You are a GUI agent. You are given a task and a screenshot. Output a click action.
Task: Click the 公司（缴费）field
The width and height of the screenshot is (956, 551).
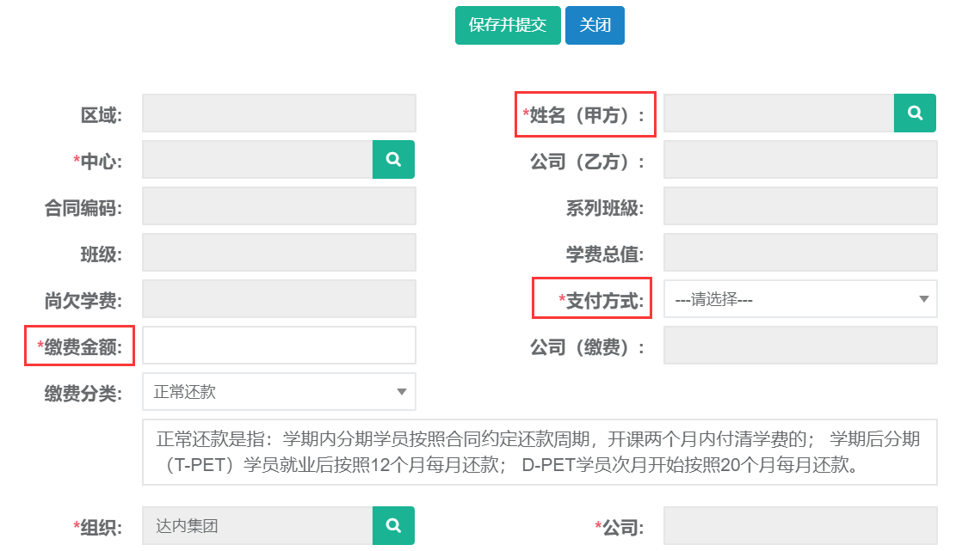[x=799, y=346]
